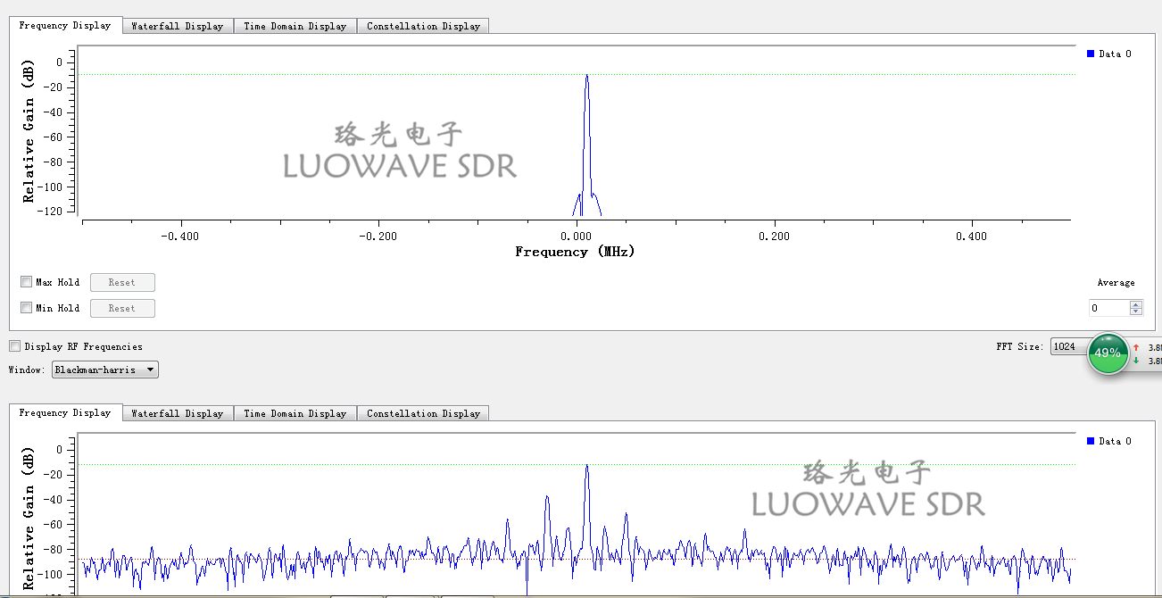
Task: Enable the Min Hold checkbox
Action: click(x=26, y=308)
